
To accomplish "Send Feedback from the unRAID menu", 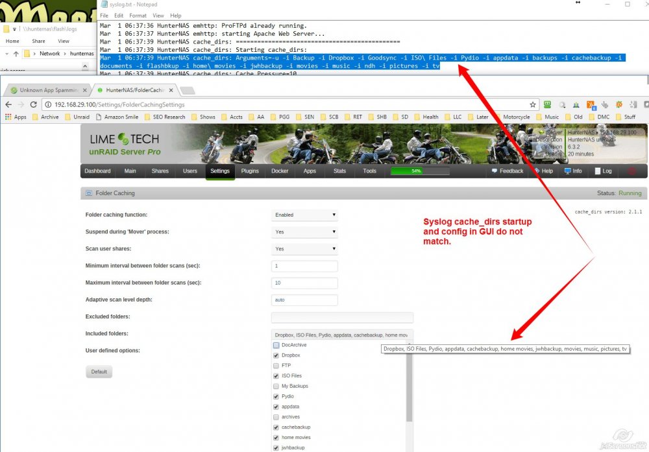I will pos(508,171).
